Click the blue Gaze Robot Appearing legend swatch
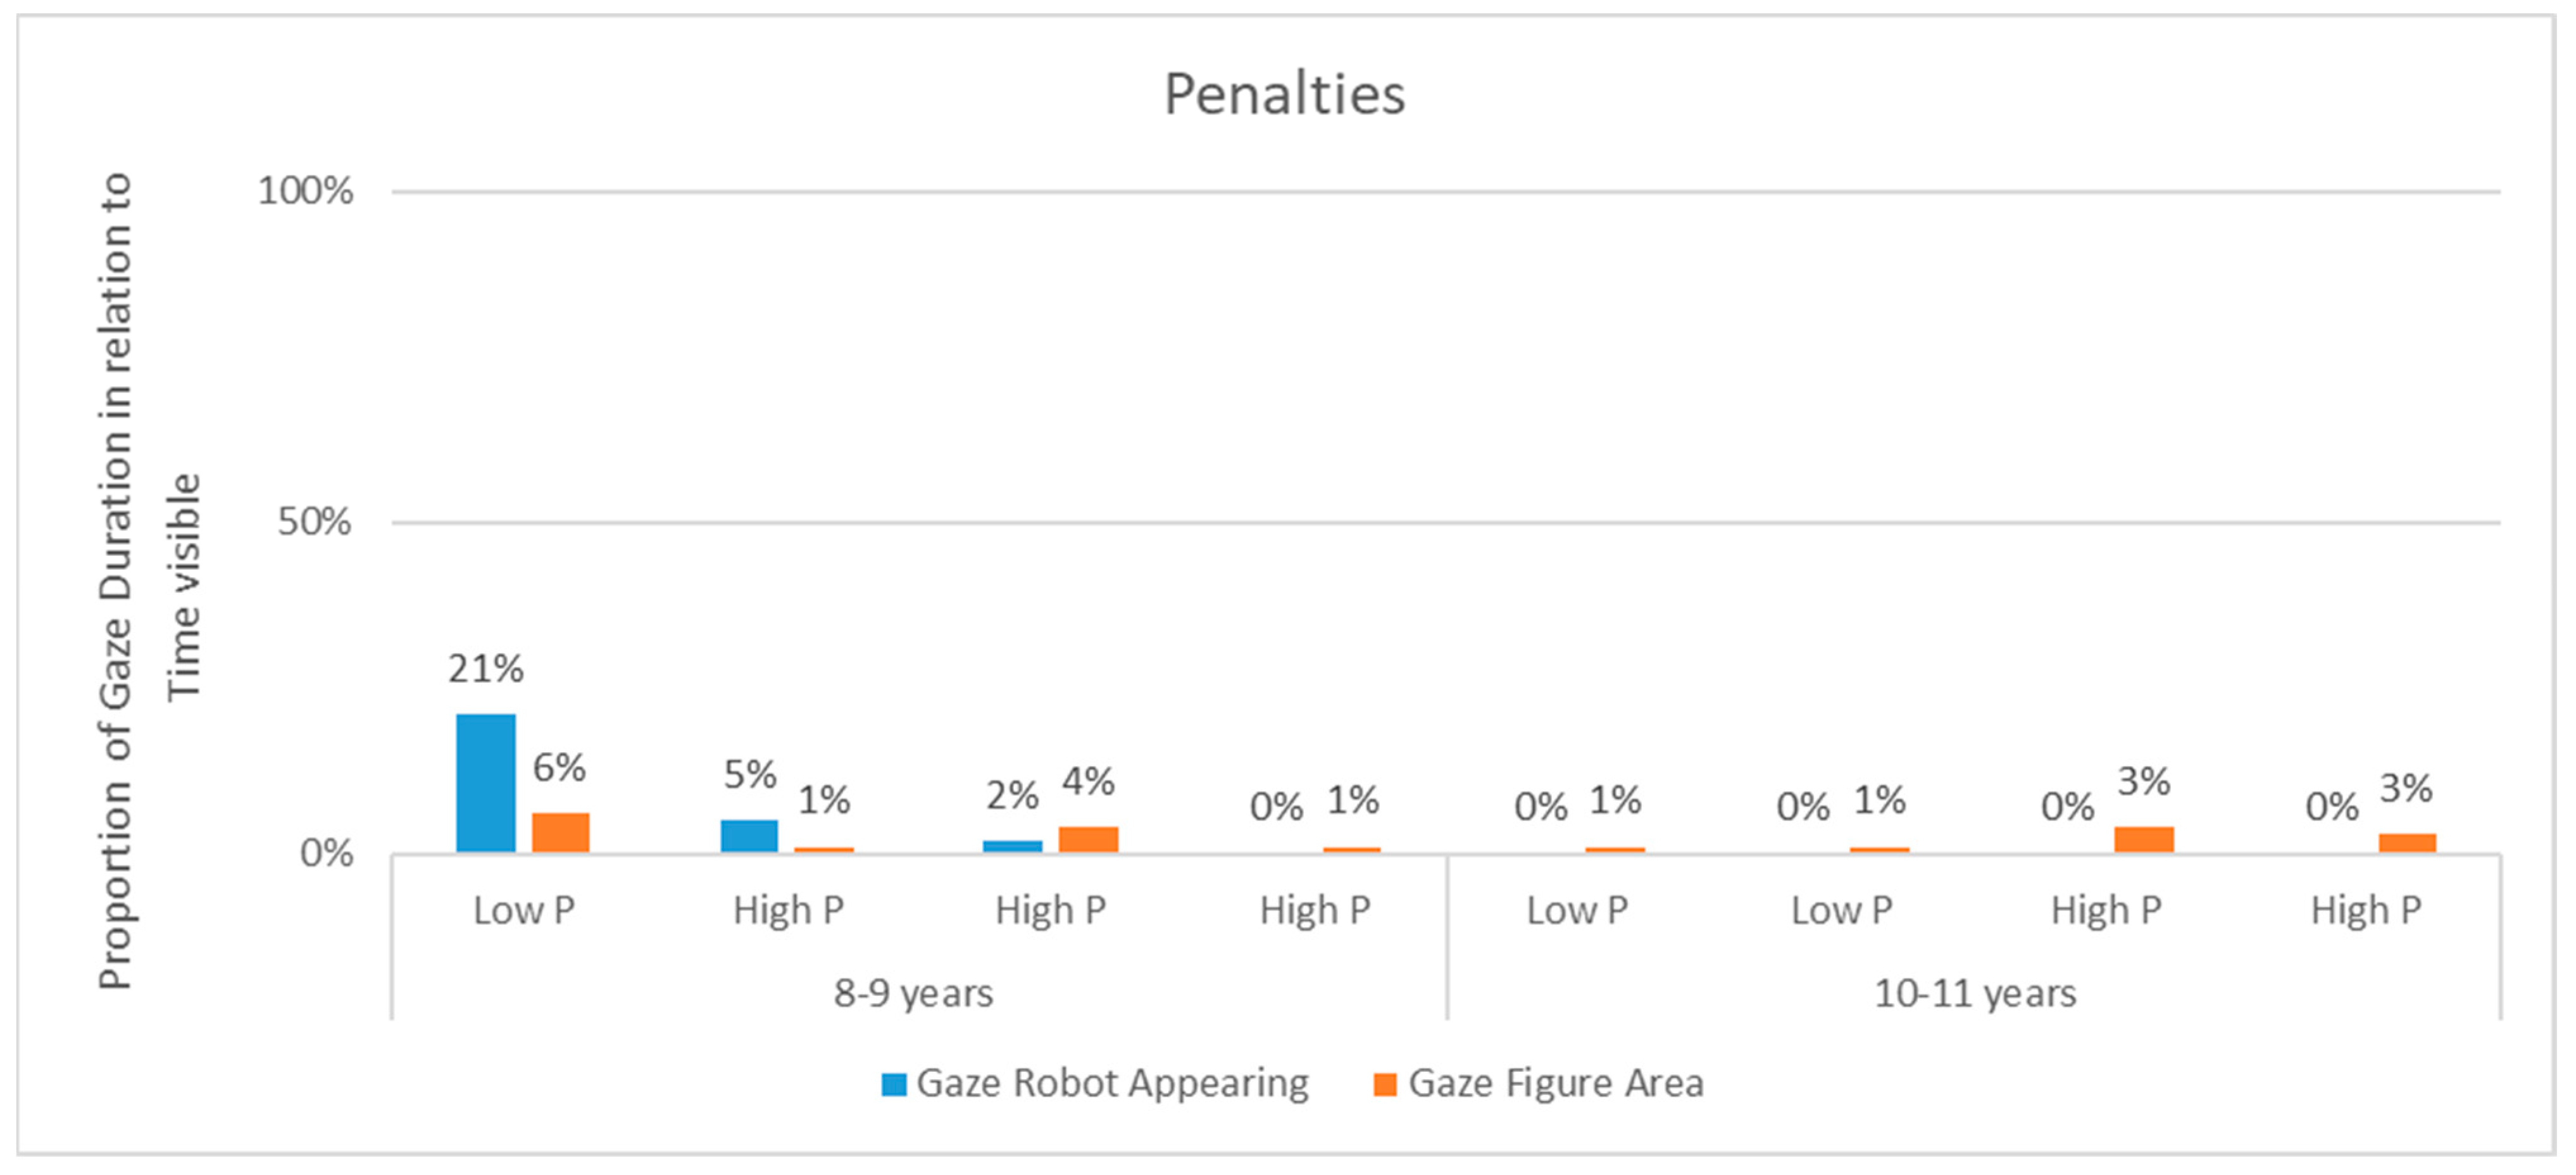 pyautogui.click(x=893, y=1084)
